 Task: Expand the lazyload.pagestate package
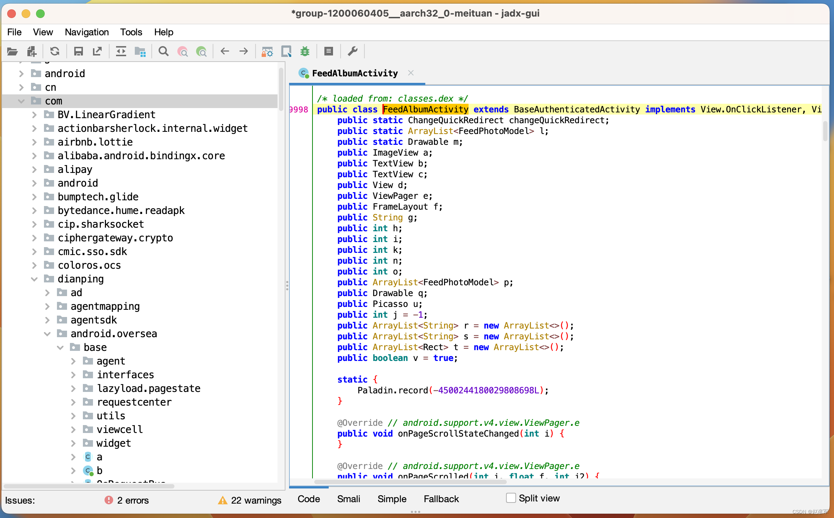73,389
